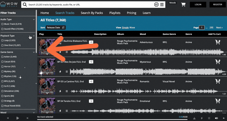Add Bauhinia Blakeana track to cart
The height and width of the screenshot is (121, 227).
tap(218, 42)
